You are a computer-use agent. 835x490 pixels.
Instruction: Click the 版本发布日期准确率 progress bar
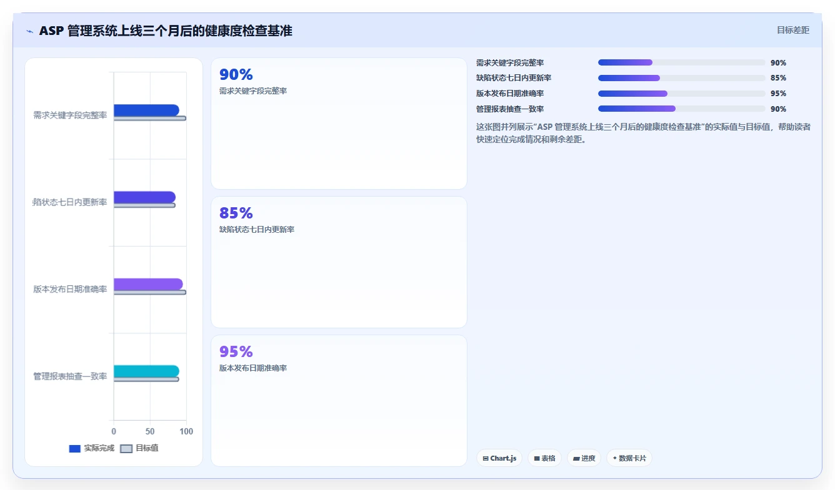pyautogui.click(x=681, y=94)
